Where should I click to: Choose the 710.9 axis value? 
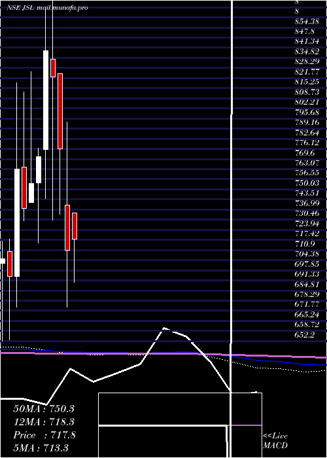pyautogui.click(x=305, y=244)
